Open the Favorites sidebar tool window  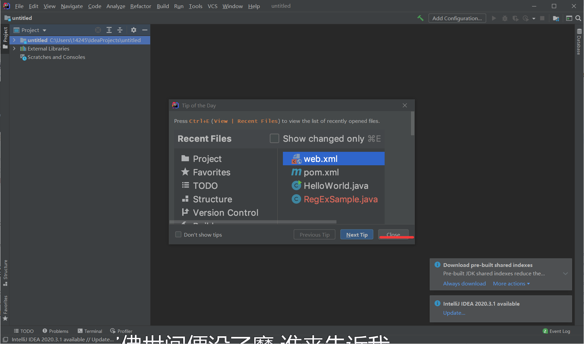coord(5,308)
